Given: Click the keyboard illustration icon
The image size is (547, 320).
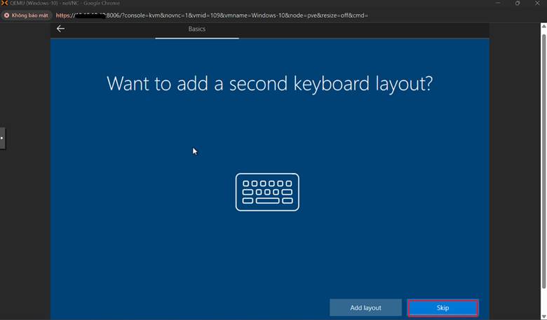Looking at the screenshot, I should point(267,192).
